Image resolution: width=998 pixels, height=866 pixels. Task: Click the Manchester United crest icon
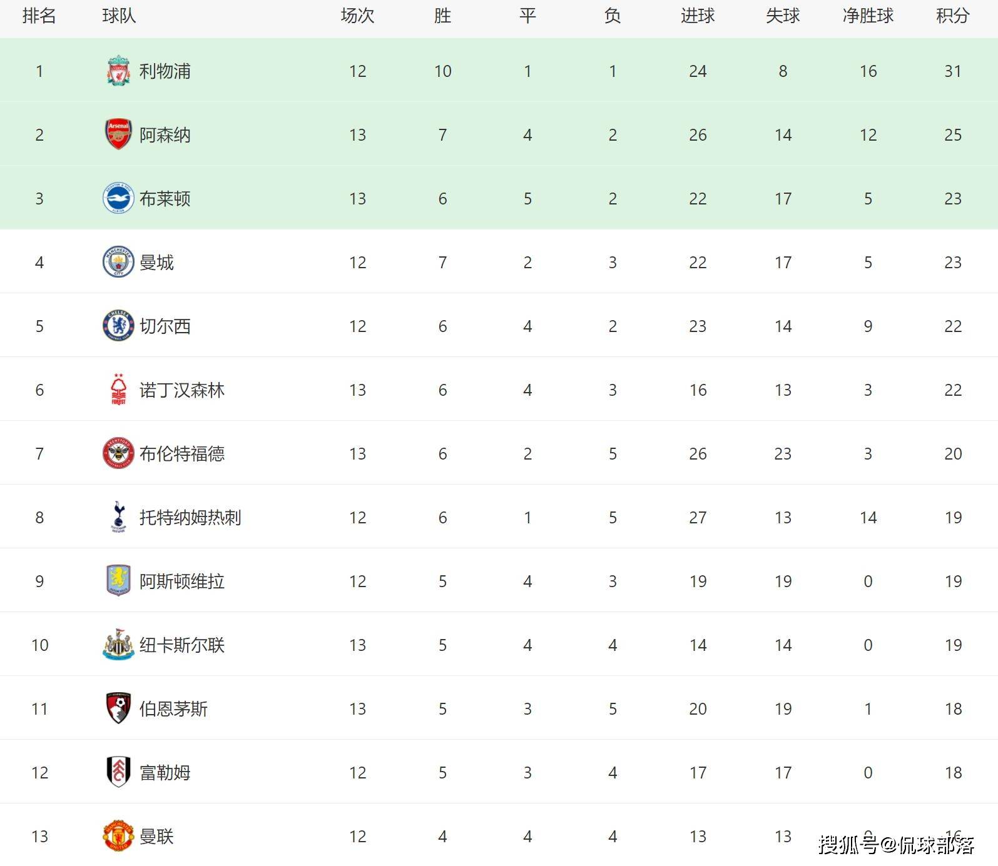[118, 836]
